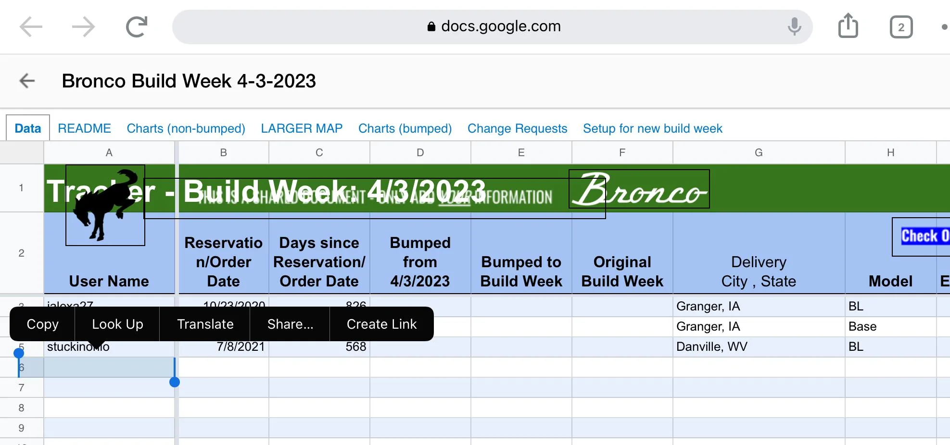950x445 pixels.
Task: Tap the browser back arrow
Action: 31,27
